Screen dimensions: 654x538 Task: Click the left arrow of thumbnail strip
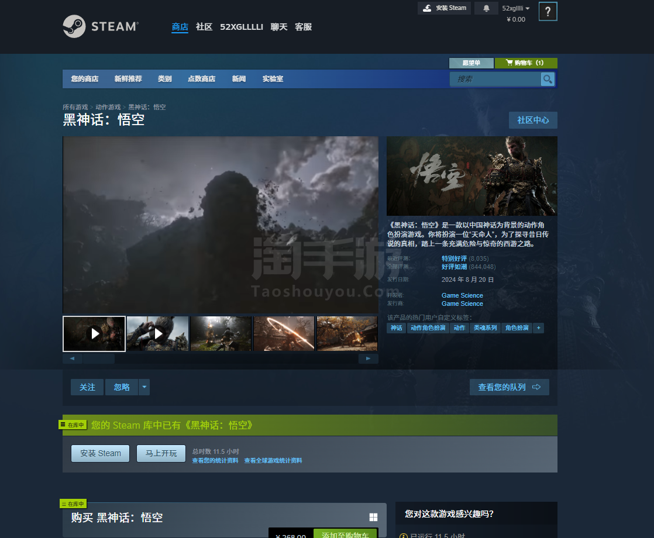(x=73, y=358)
